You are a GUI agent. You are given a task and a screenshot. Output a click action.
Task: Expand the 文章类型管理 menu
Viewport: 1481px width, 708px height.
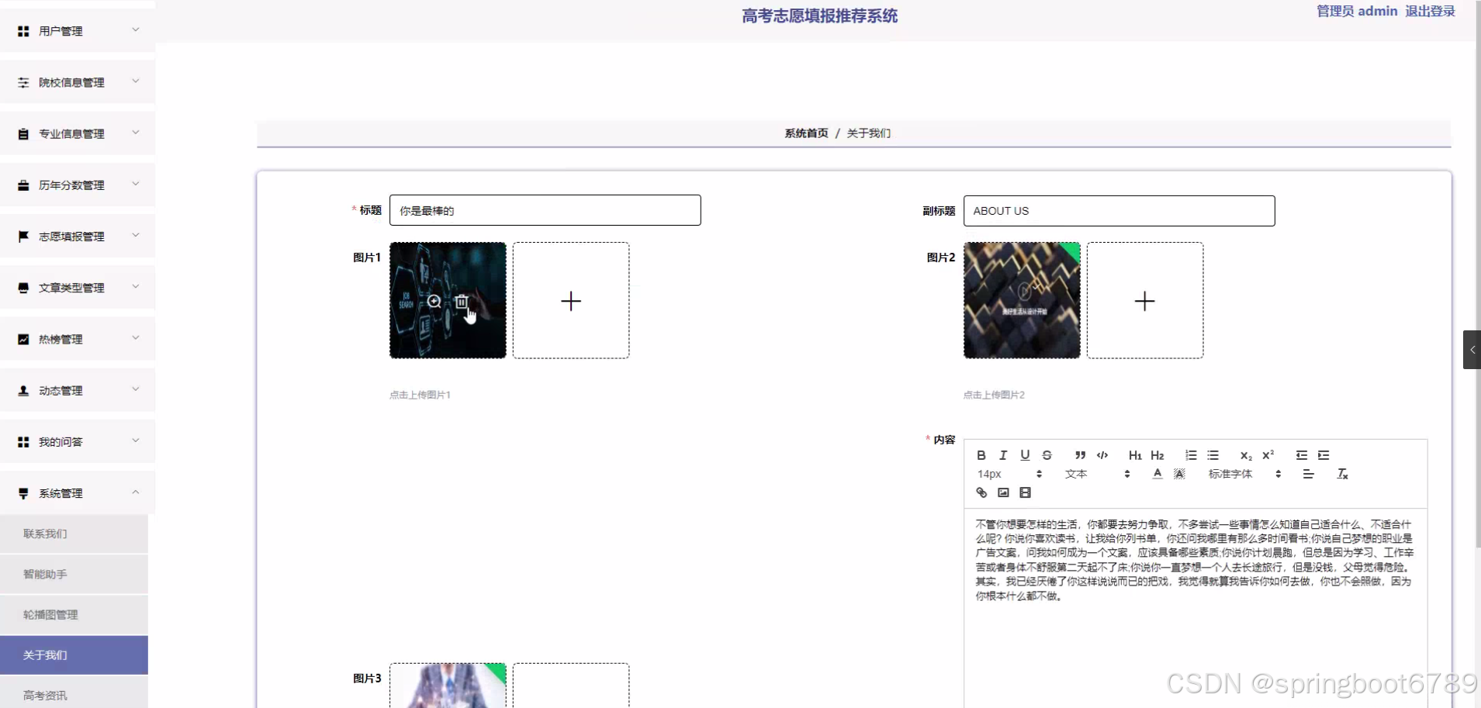[x=78, y=288]
